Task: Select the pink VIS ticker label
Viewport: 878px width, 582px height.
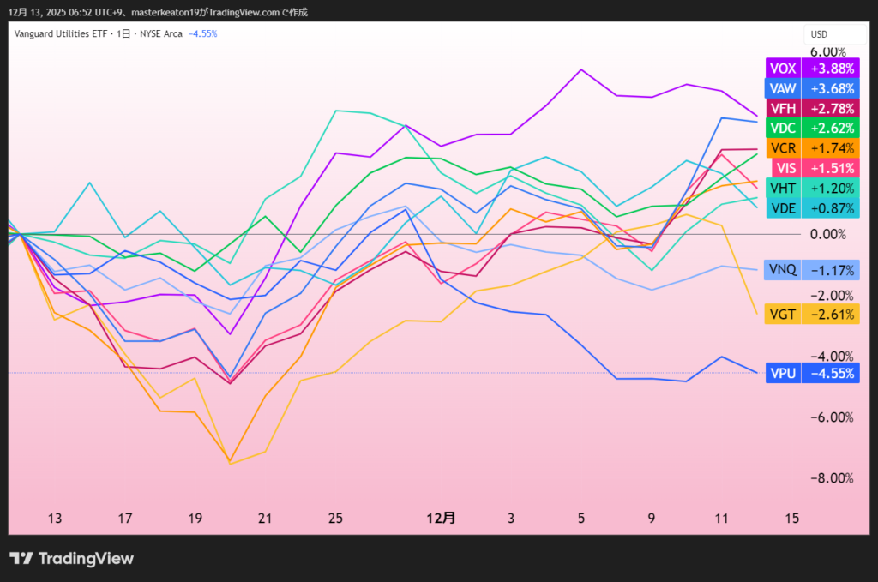Action: point(785,167)
